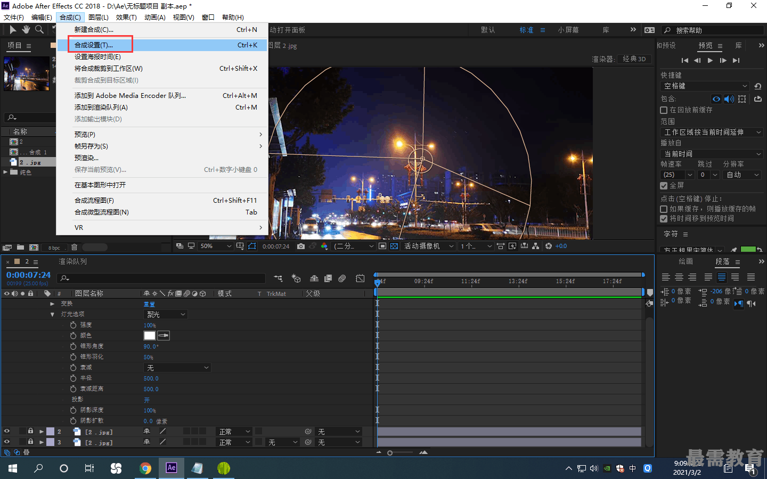This screenshot has height=479, width=767.
Task: Choose 添加到渲染队列(A) menu entry
Action: click(x=162, y=107)
